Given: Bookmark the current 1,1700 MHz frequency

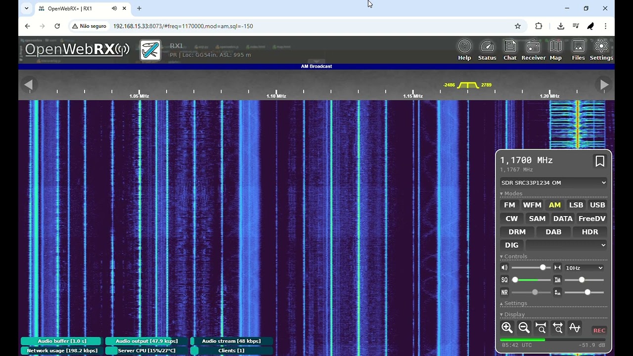Looking at the screenshot, I should tap(599, 161).
